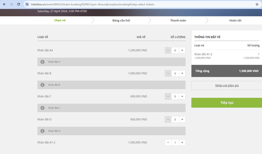Bookmark this page with the star icon

click(x=257, y=4)
